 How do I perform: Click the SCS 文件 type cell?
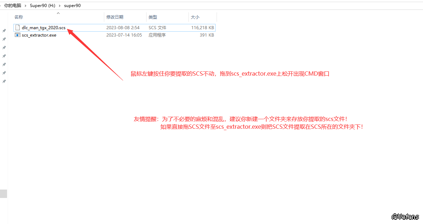click(x=157, y=27)
